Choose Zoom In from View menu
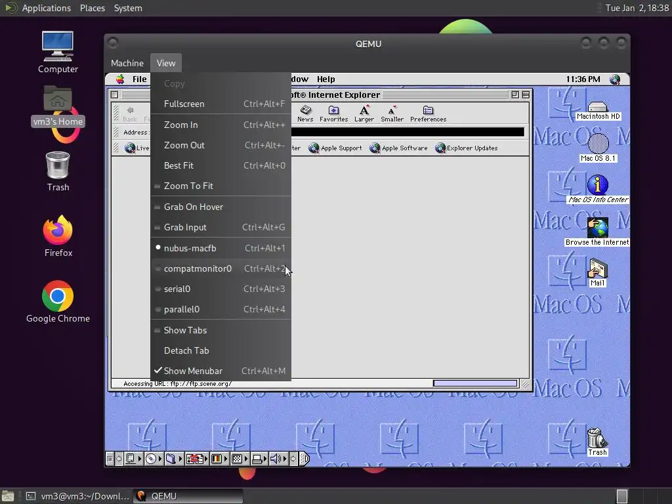This screenshot has width=672, height=504. [x=220, y=125]
